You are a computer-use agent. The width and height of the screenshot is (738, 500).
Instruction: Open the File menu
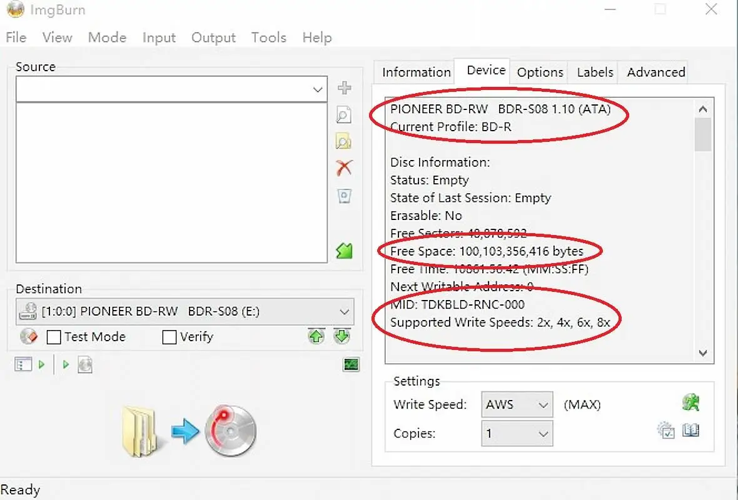(x=16, y=37)
